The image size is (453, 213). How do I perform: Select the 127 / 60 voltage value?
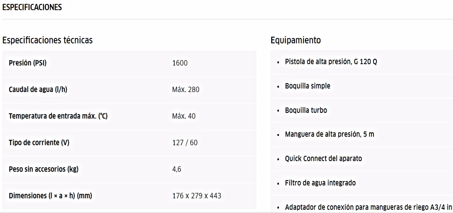(185, 142)
